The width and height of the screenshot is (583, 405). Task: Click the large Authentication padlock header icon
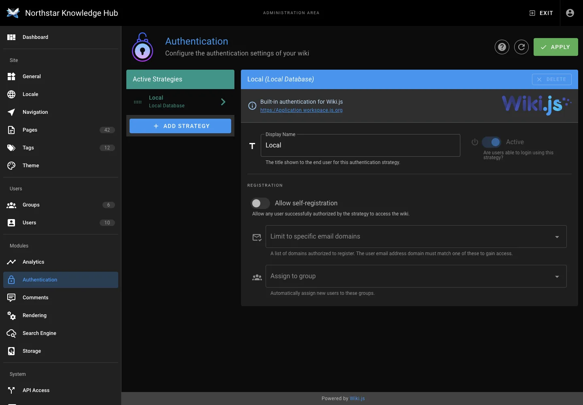143,47
